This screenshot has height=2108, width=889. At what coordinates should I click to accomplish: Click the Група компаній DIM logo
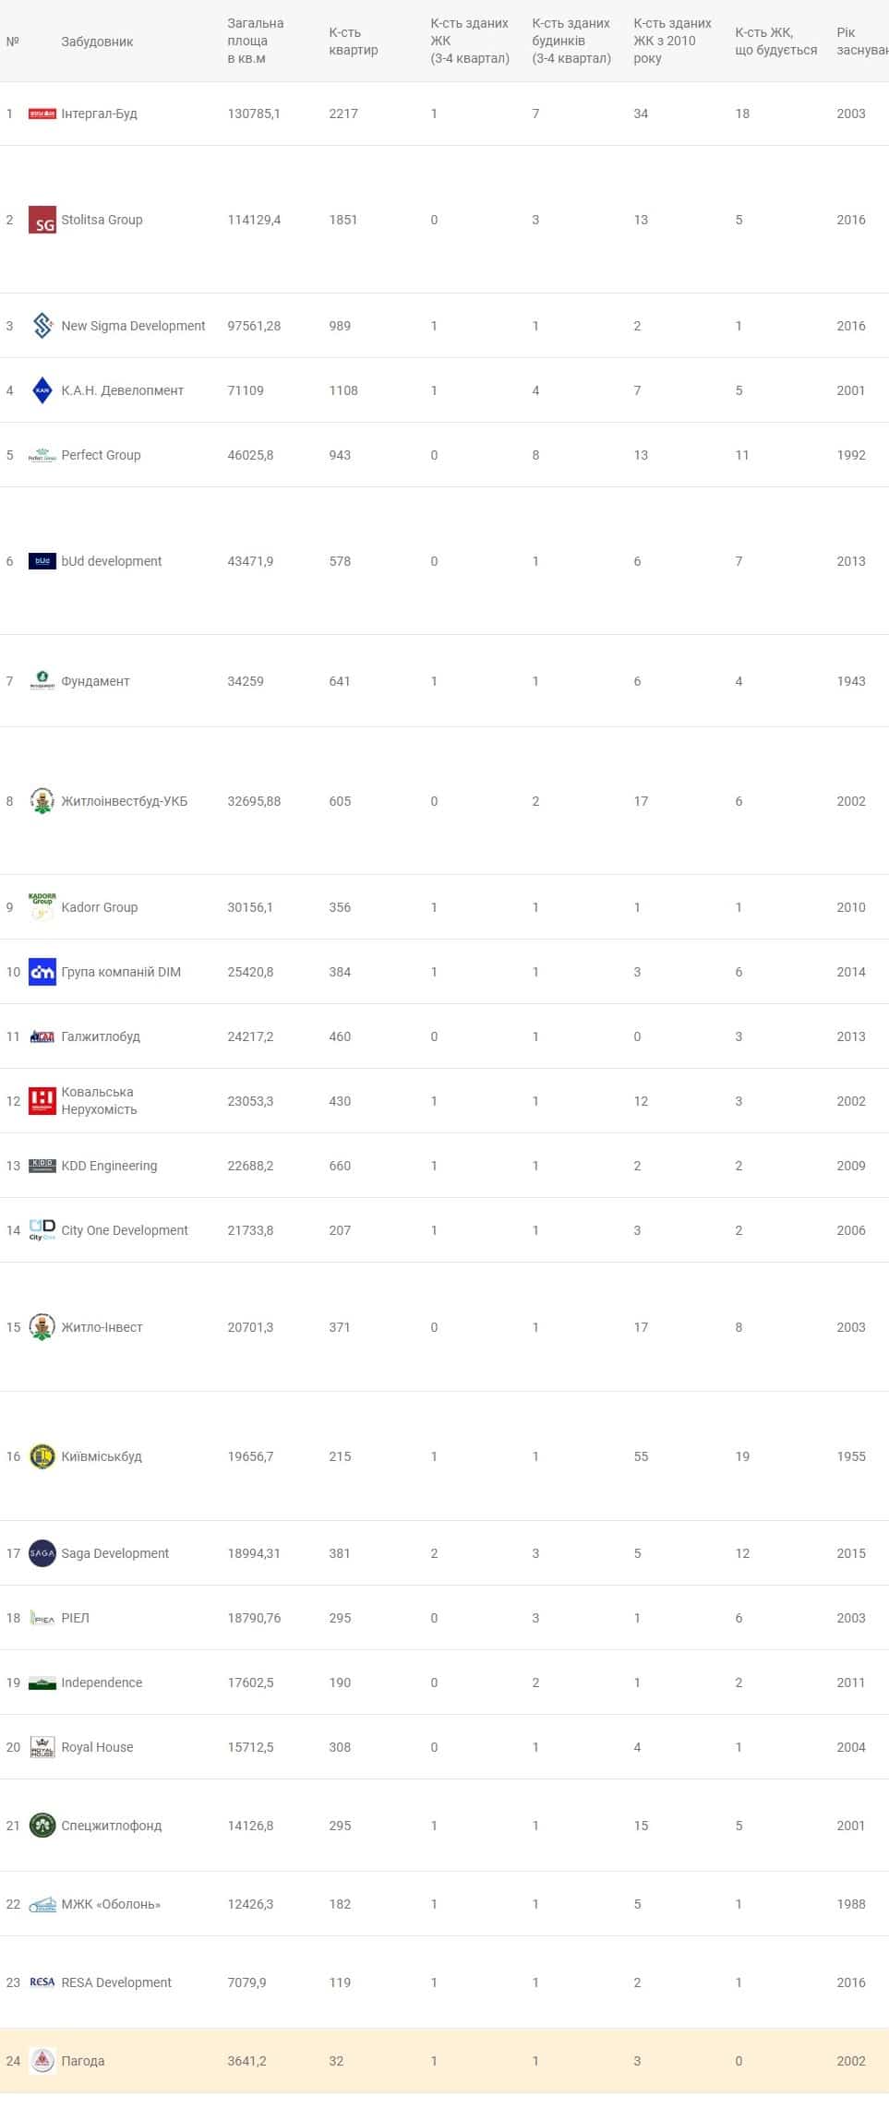42,972
